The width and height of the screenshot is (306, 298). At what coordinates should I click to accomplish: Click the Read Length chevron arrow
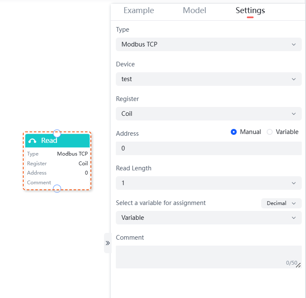tap(294, 183)
